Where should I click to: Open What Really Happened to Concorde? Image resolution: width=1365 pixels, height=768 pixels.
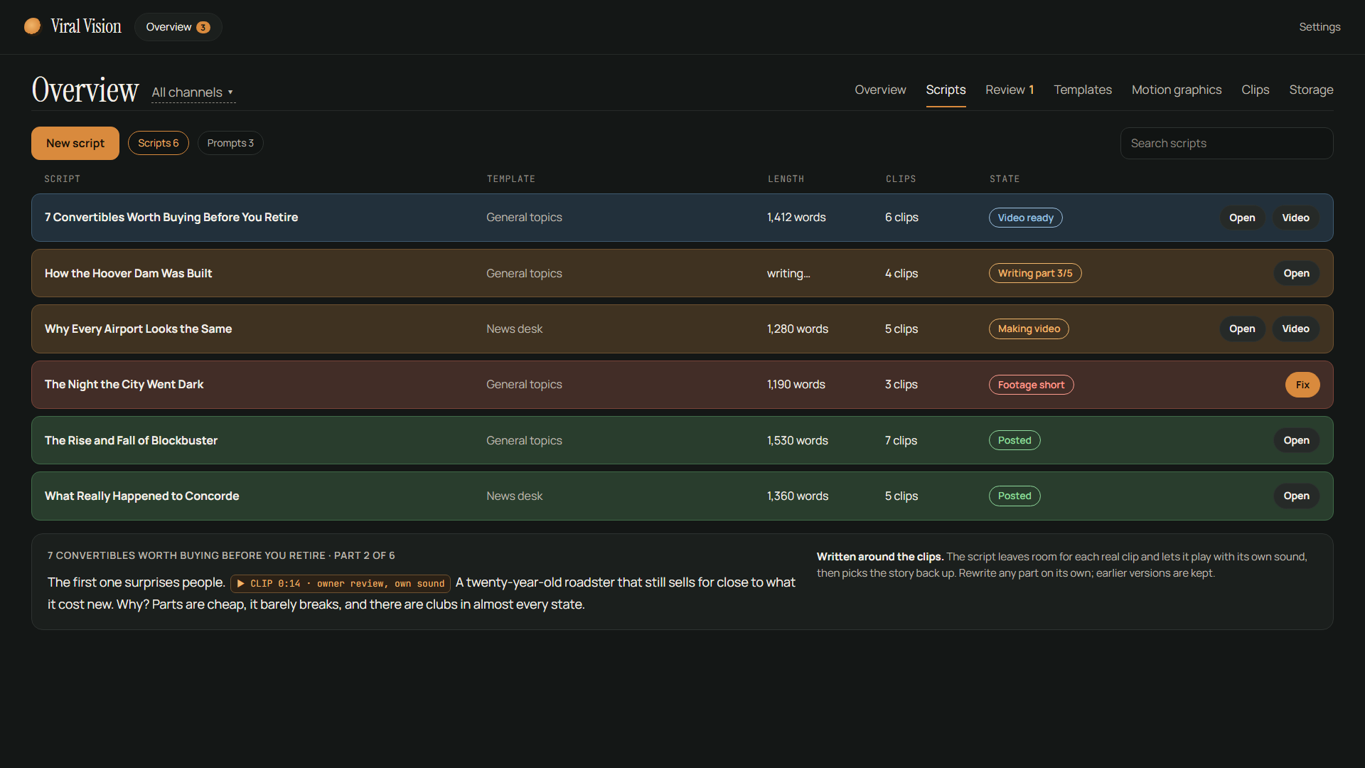1296,496
